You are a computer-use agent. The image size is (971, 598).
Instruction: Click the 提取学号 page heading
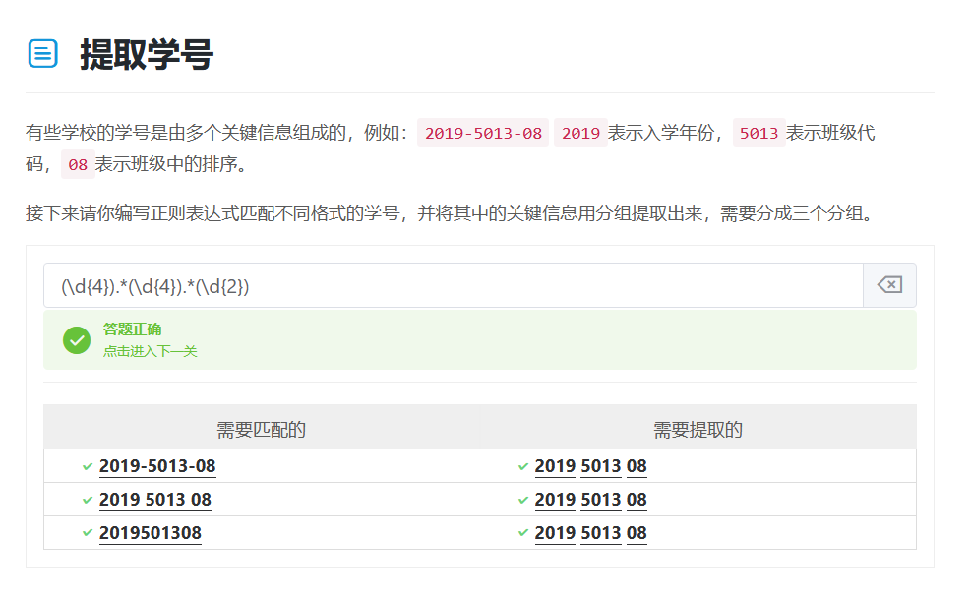point(147,54)
